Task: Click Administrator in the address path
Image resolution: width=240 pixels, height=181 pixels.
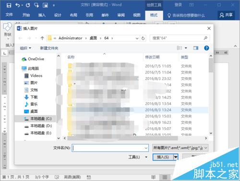Action: (x=71, y=38)
